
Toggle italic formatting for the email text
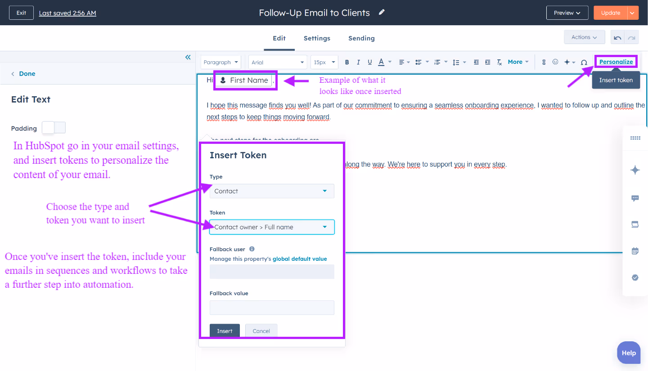point(358,62)
